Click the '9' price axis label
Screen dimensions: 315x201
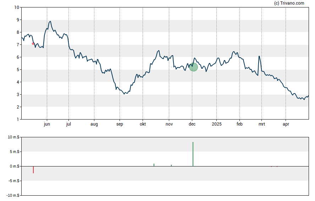coord(18,20)
